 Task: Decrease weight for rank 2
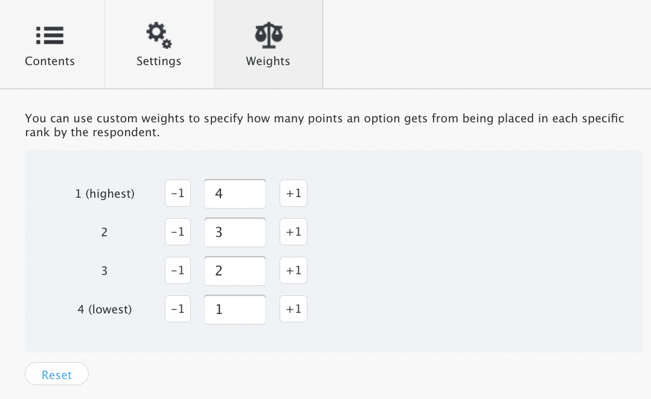point(178,231)
